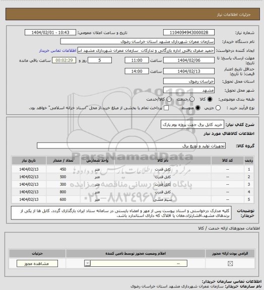The width and height of the screenshot is (264, 290).
Task: Select the متوسط purchase type radio
Action: [198, 108]
